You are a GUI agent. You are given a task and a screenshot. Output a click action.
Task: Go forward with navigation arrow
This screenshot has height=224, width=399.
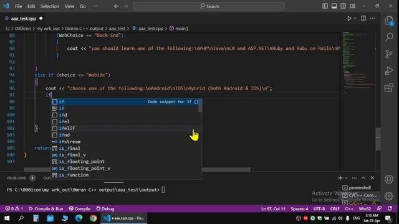126,6
